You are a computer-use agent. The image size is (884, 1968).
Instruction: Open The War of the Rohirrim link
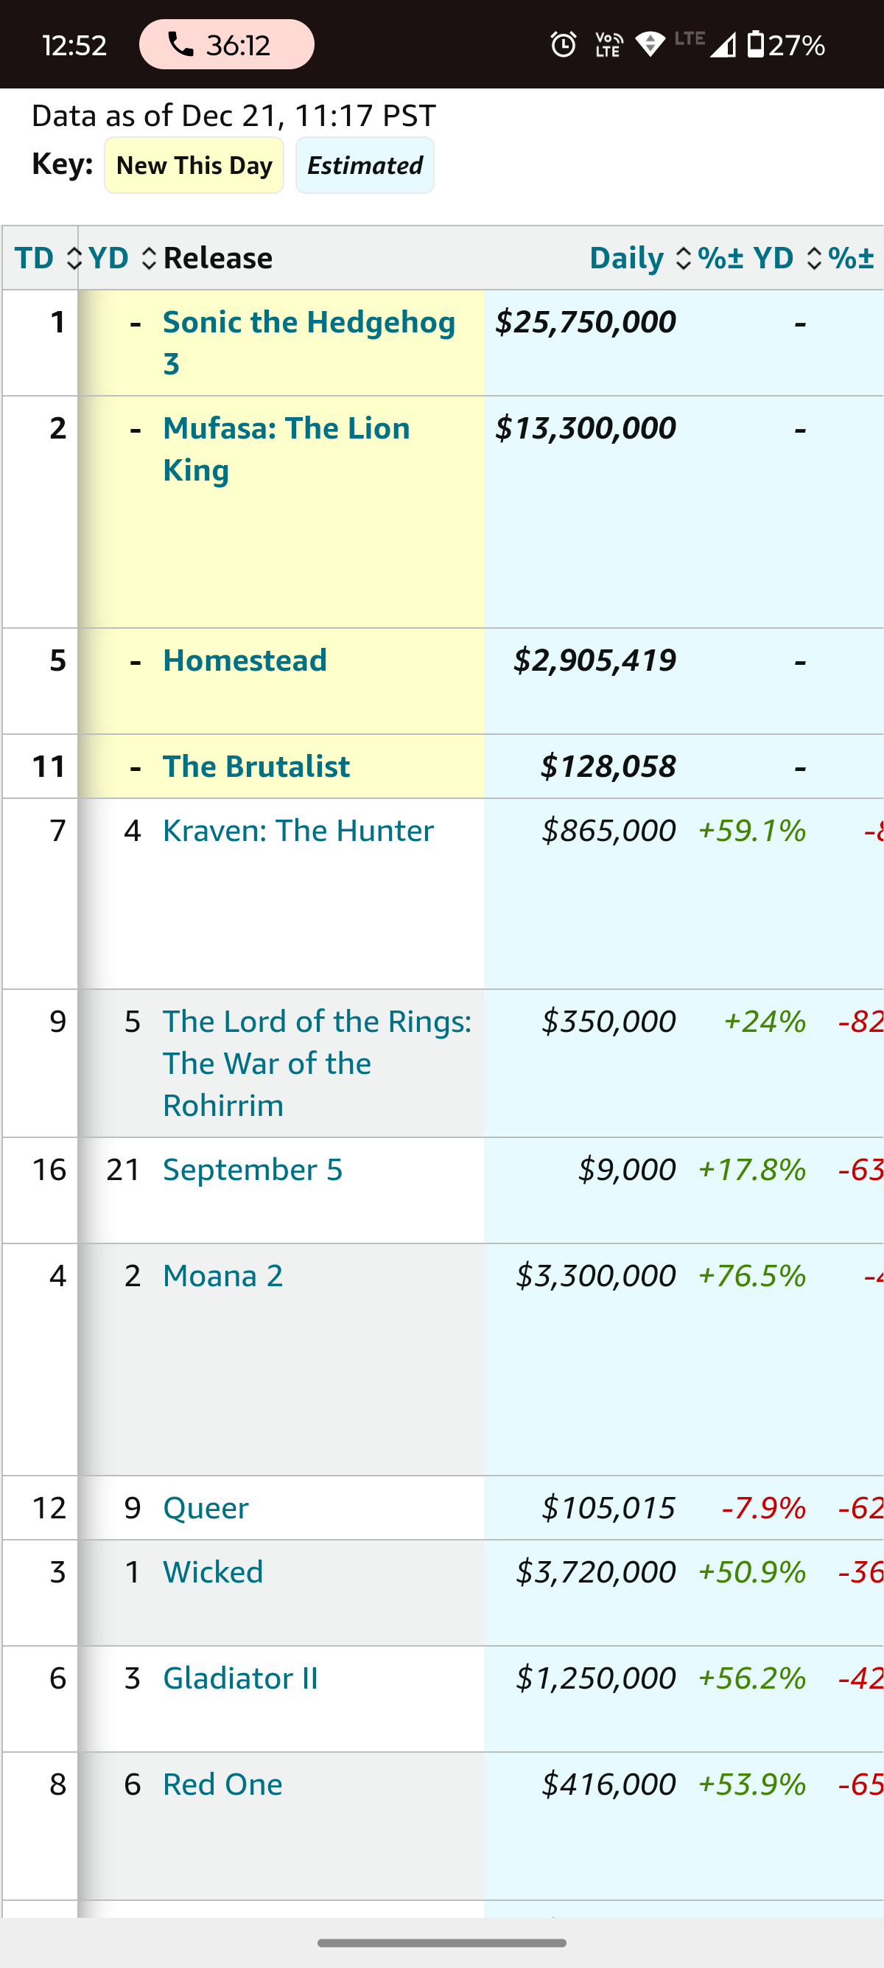[x=316, y=1063]
